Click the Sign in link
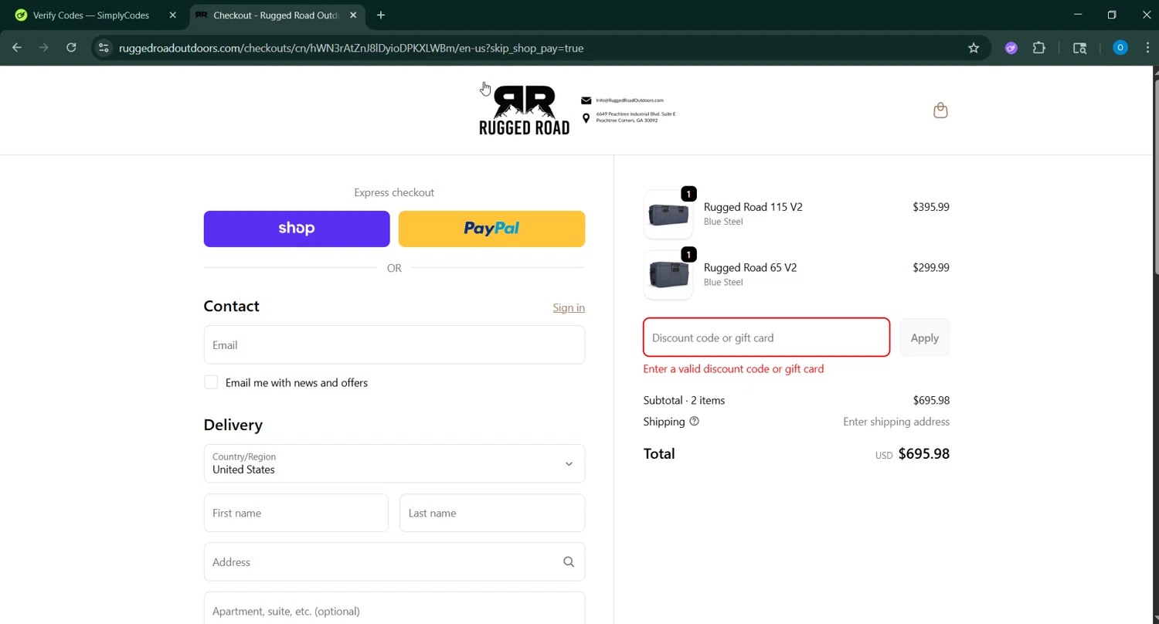 569,307
